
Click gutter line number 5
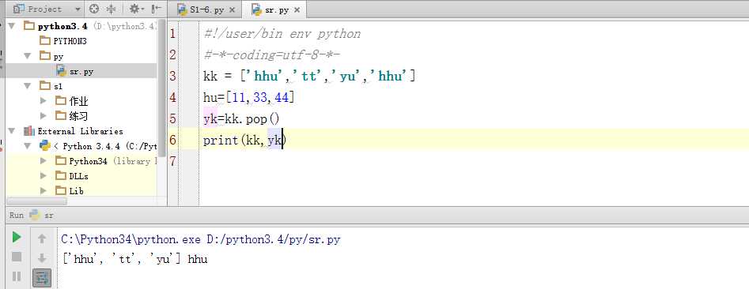pyautogui.click(x=172, y=118)
